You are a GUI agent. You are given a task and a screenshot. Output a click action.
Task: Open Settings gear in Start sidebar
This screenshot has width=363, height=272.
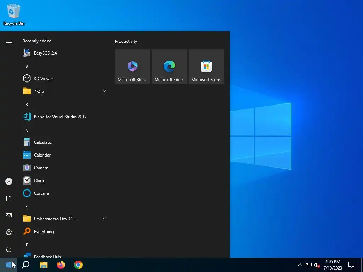point(9,232)
